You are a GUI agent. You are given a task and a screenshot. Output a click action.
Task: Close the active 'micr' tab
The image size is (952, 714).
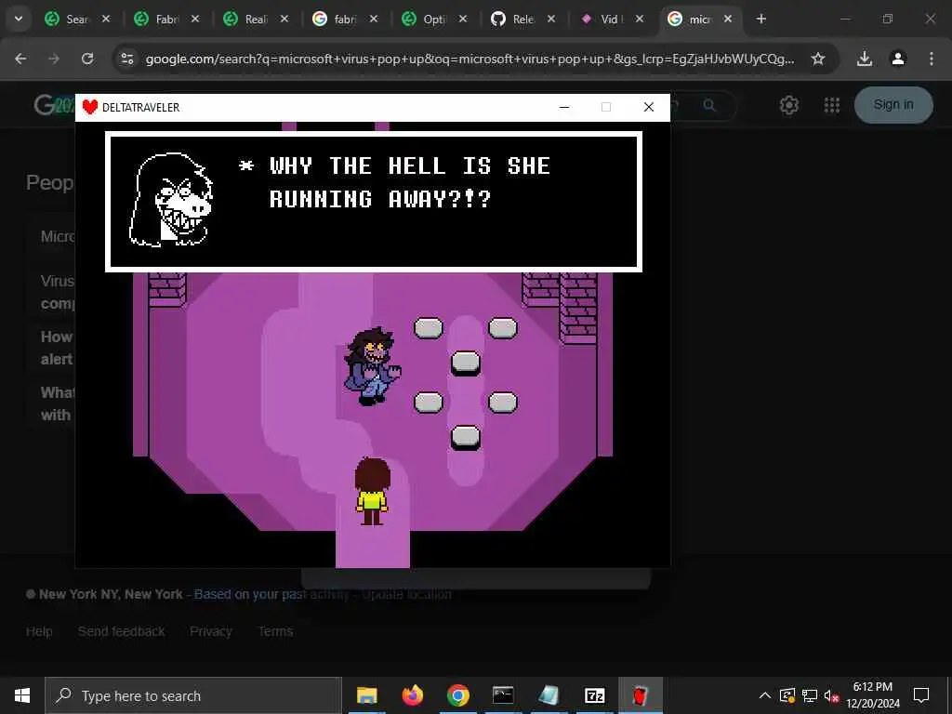click(x=728, y=19)
